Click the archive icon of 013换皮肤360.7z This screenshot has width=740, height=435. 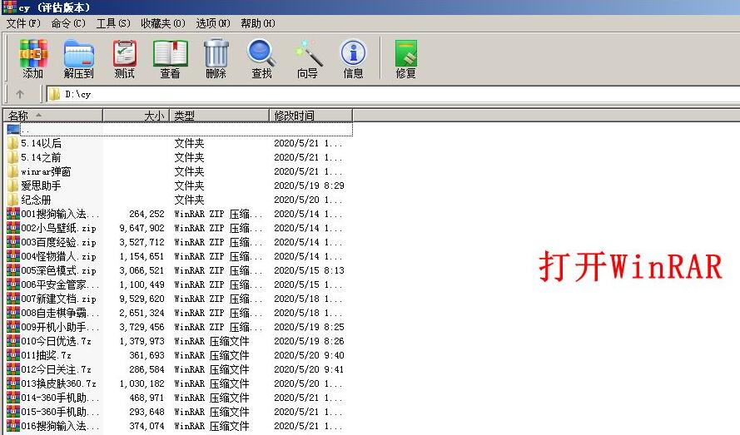(x=13, y=383)
